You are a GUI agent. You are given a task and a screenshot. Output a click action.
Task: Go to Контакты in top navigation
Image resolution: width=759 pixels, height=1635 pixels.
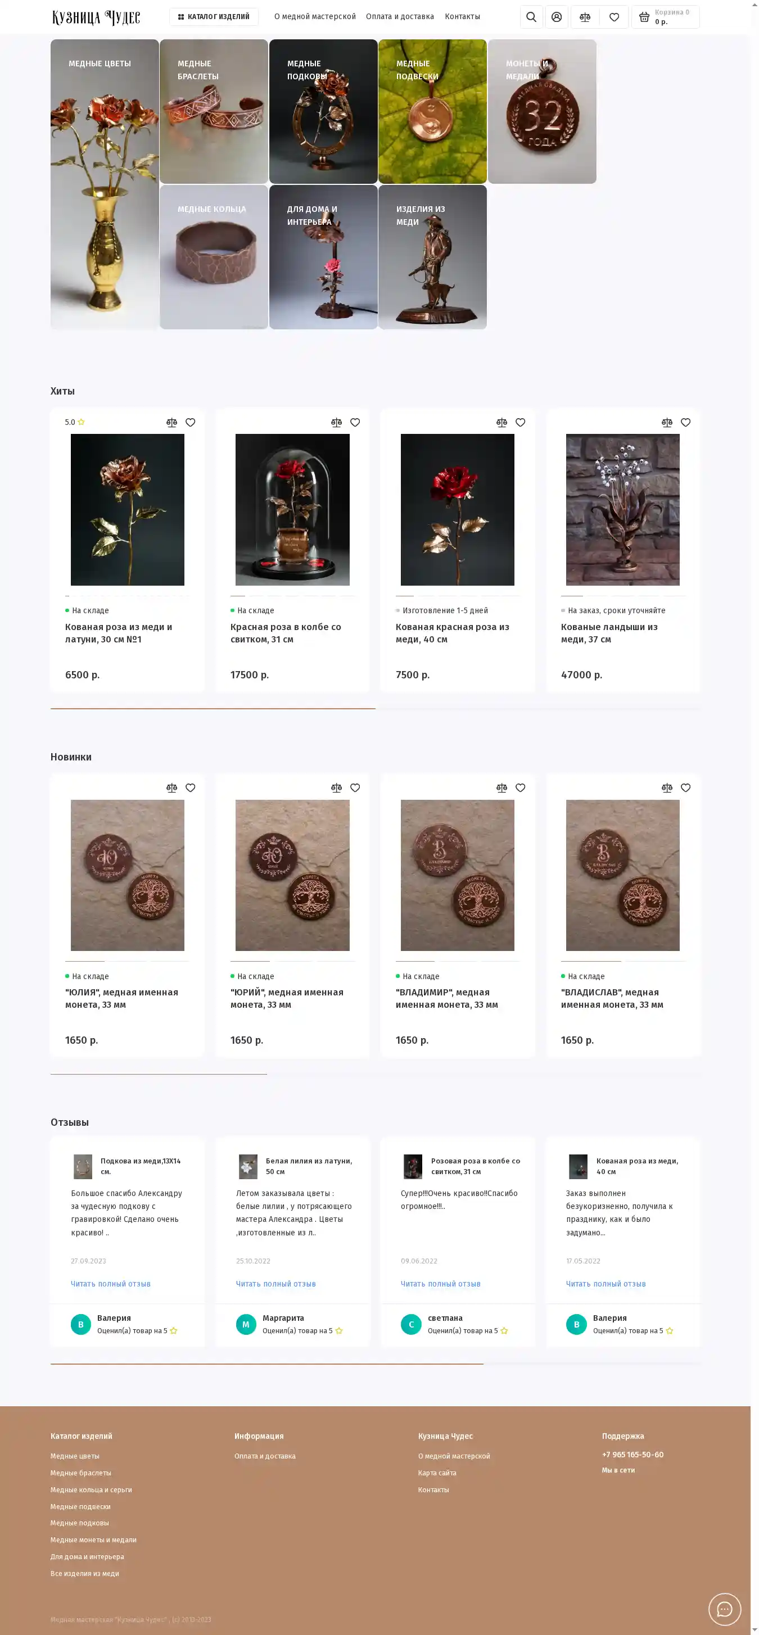[x=462, y=16]
